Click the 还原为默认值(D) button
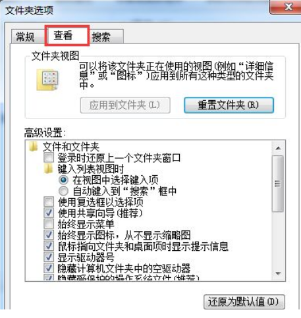 click(x=244, y=302)
